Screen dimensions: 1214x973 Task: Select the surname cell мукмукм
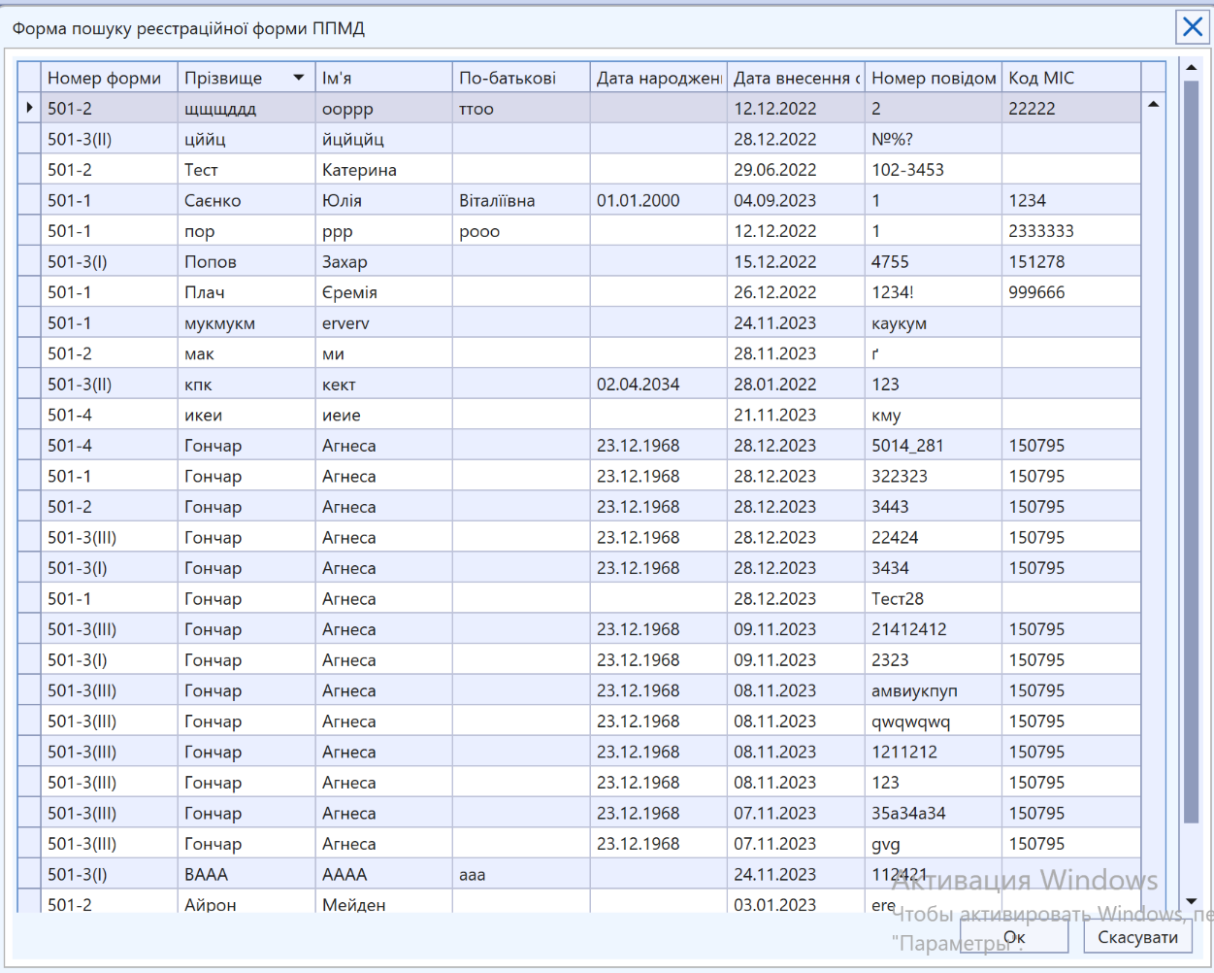coord(246,323)
